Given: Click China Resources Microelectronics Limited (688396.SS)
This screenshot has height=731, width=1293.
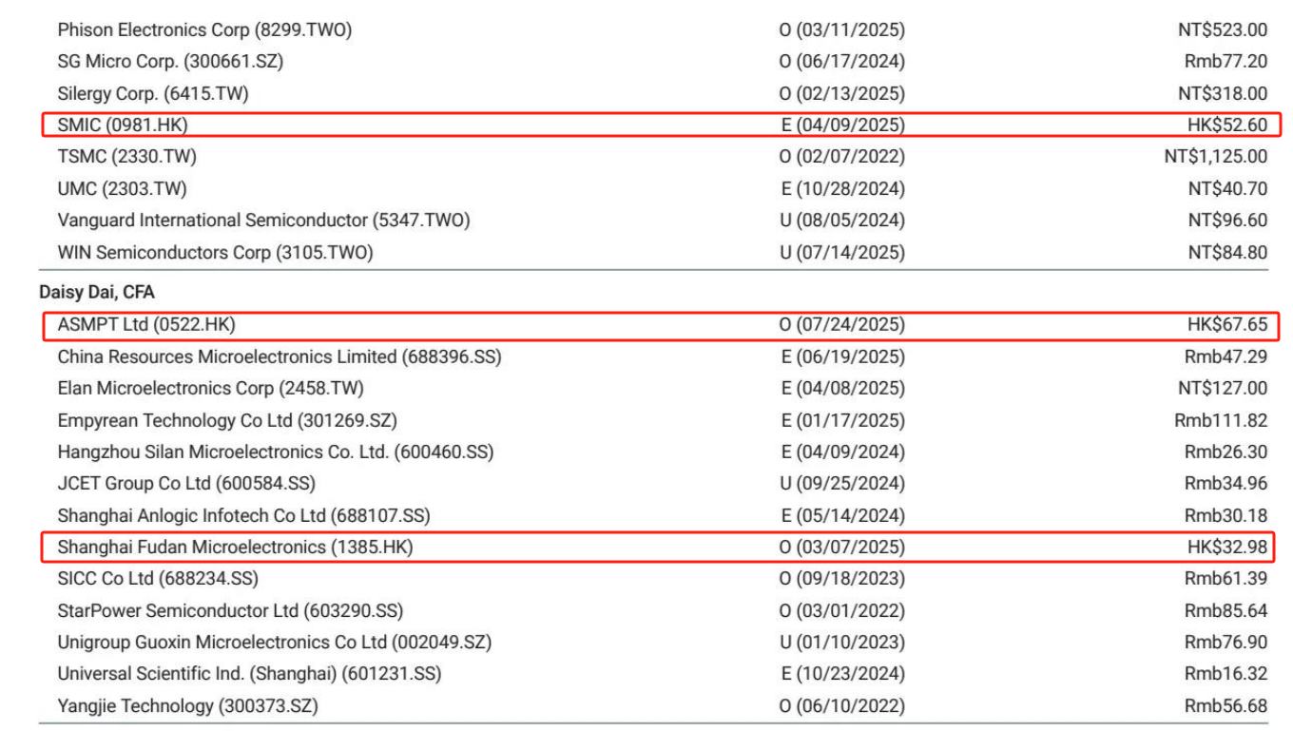Looking at the screenshot, I should coord(280,356).
